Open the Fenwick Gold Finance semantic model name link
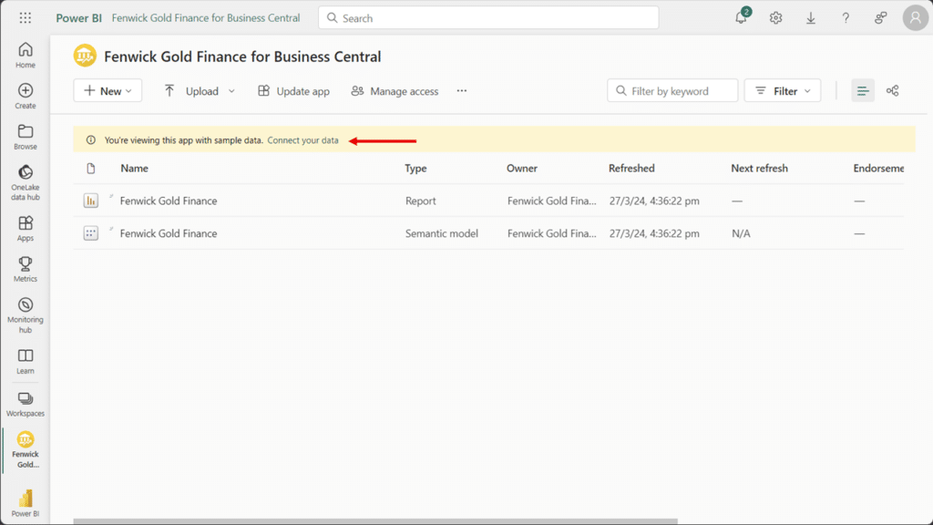The image size is (933, 525). point(169,233)
